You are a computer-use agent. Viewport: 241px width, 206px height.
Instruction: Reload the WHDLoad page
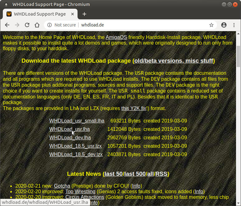pos(27,25)
